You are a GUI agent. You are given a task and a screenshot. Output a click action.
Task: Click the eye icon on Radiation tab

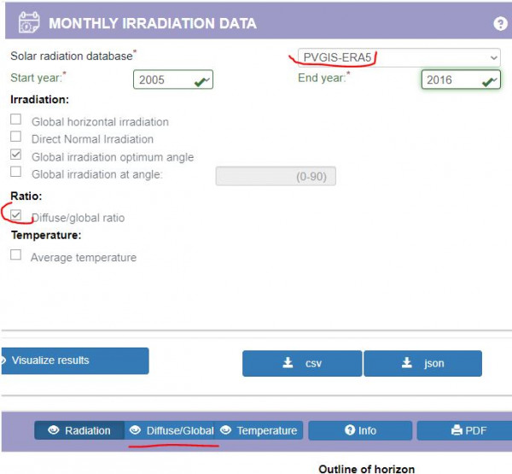54,430
